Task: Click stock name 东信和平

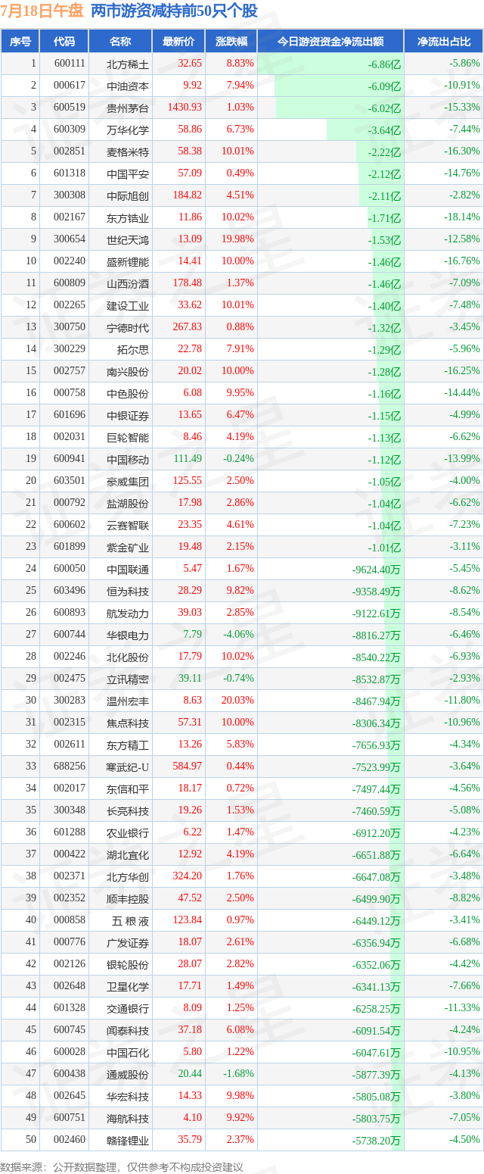Action: (x=128, y=788)
